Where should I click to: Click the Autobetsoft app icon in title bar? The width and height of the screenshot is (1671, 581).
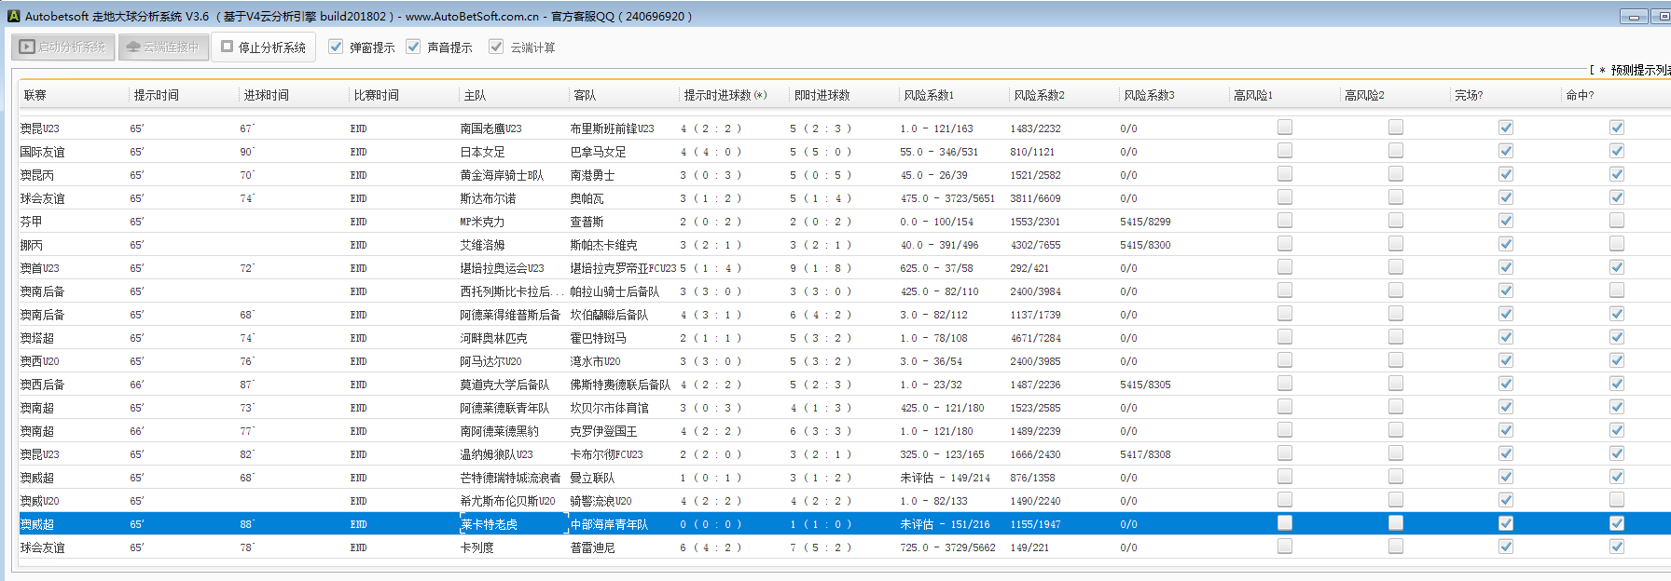pos(13,16)
